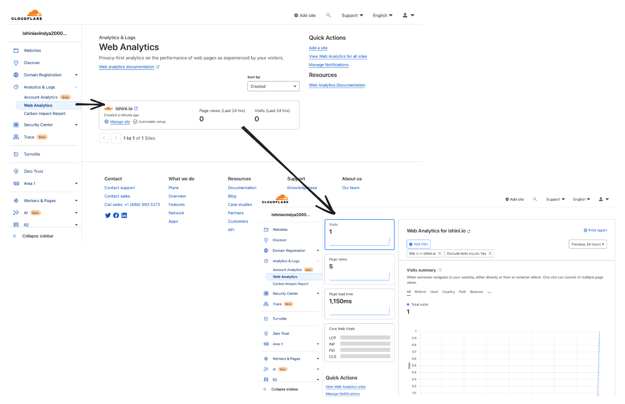
Task: Open more tabs ellipsis in Visits summary
Action: coord(490,292)
